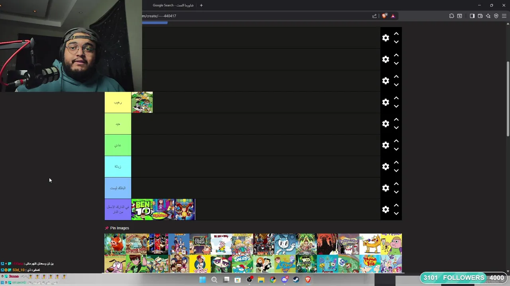The height and width of the screenshot is (286, 510).
Task: Click the page vertical scrollbar thumb
Action: pos(508,99)
